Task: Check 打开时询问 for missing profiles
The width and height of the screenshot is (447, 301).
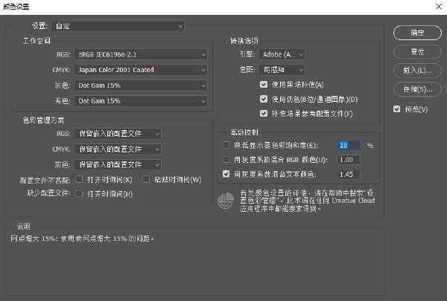Action: click(80, 193)
